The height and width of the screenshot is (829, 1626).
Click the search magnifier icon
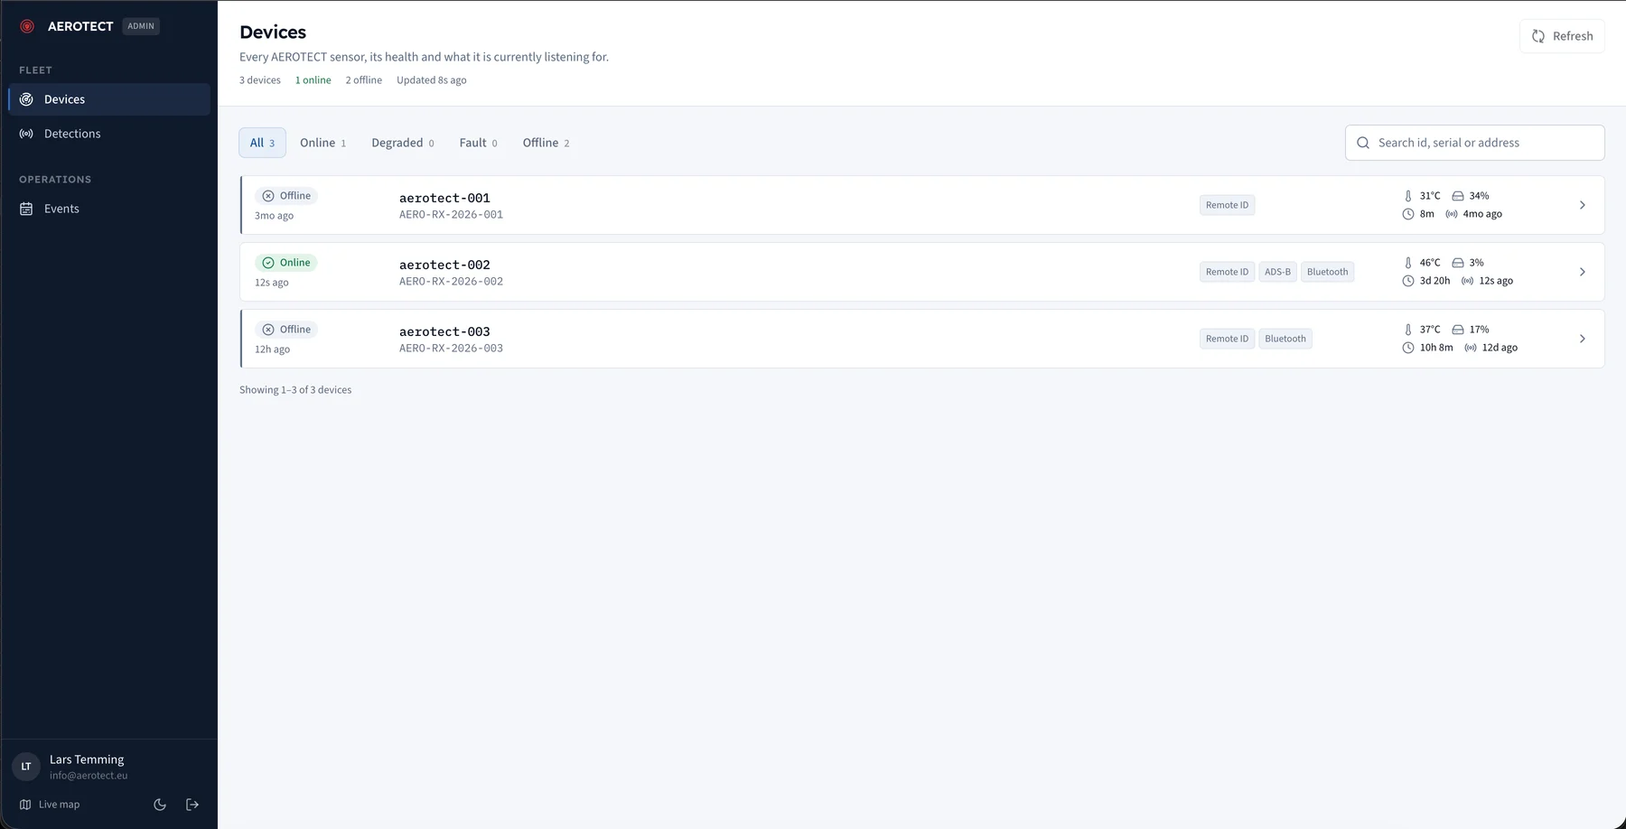(1363, 143)
